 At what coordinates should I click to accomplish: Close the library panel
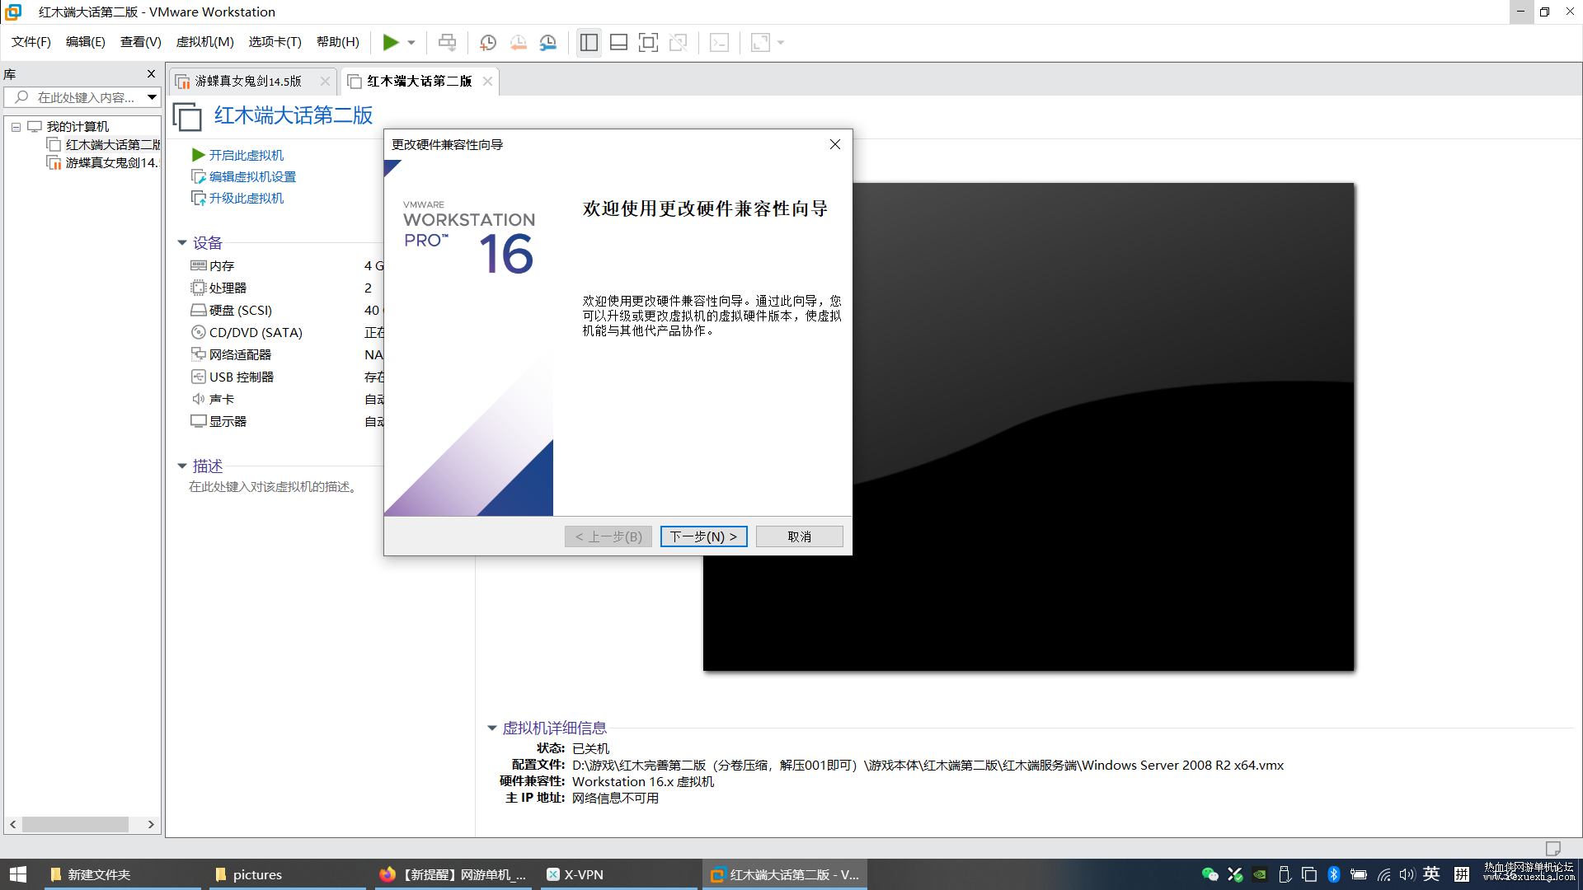point(151,74)
